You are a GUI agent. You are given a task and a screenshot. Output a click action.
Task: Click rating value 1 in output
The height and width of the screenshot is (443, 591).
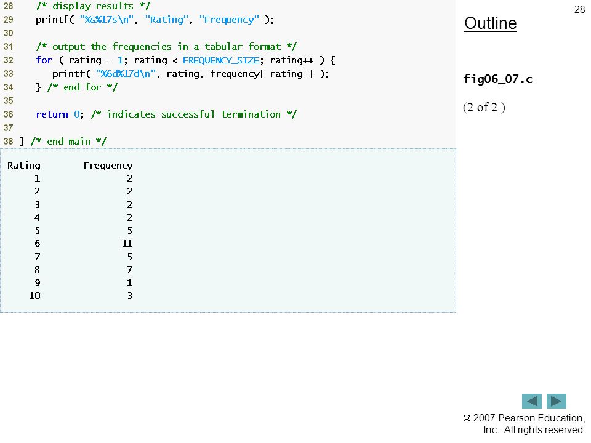(37, 178)
